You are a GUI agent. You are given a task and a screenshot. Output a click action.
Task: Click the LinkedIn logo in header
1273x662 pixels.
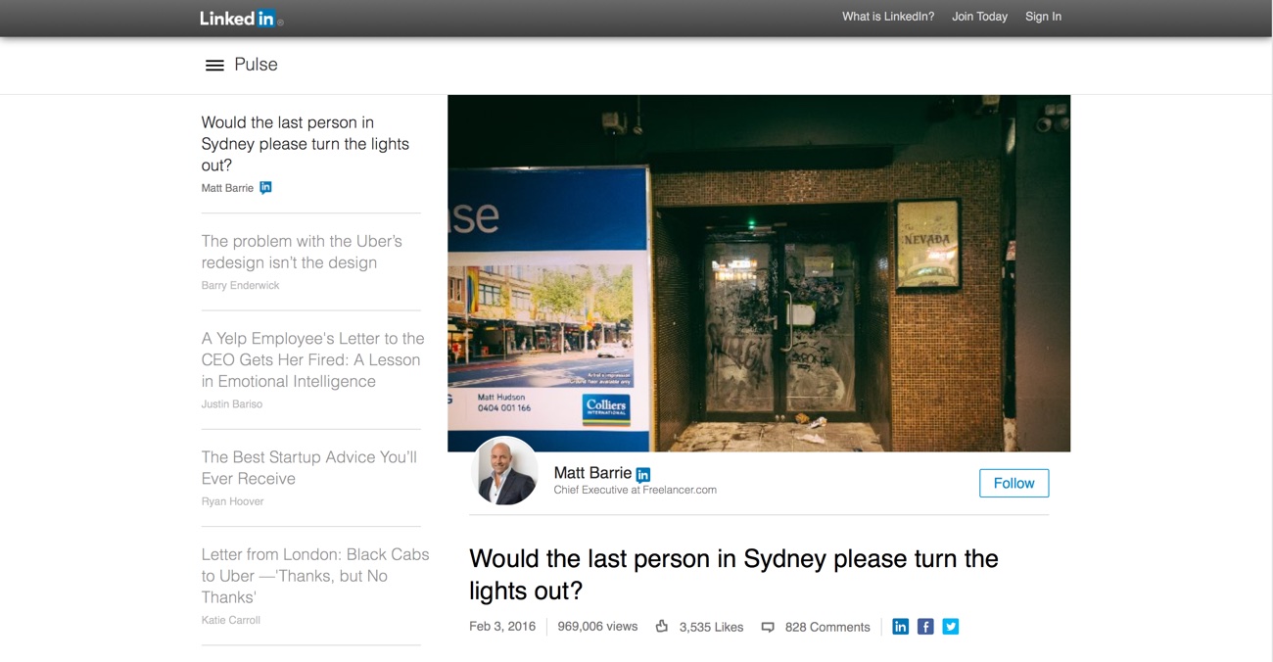tap(241, 18)
